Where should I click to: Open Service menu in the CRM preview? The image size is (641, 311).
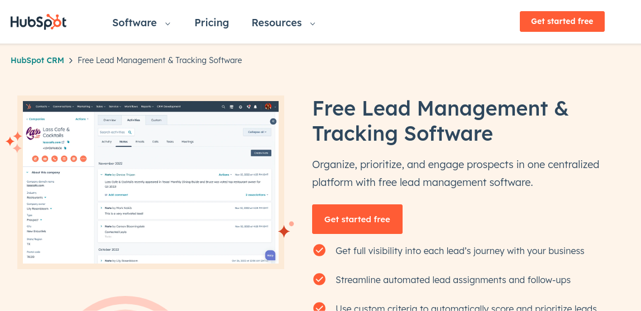(115, 107)
